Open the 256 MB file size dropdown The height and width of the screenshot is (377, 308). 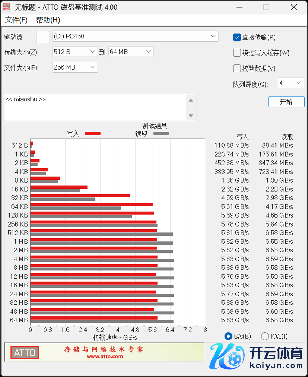coord(75,67)
